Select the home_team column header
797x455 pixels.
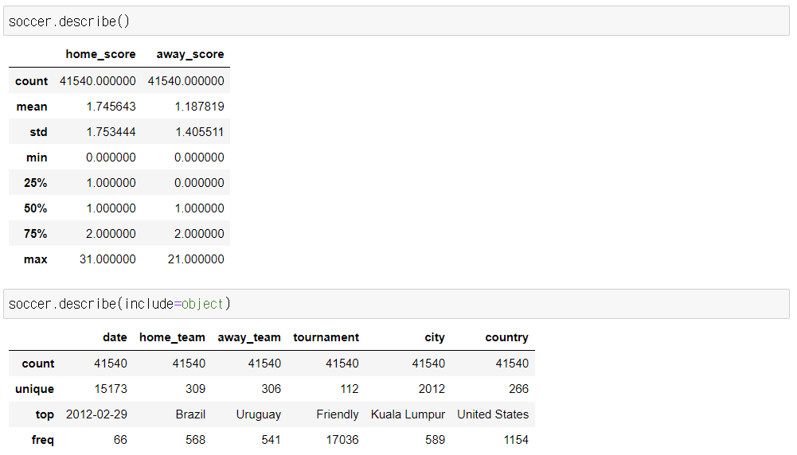(172, 337)
